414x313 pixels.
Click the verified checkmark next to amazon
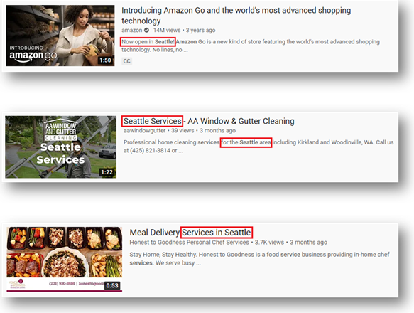(x=146, y=30)
